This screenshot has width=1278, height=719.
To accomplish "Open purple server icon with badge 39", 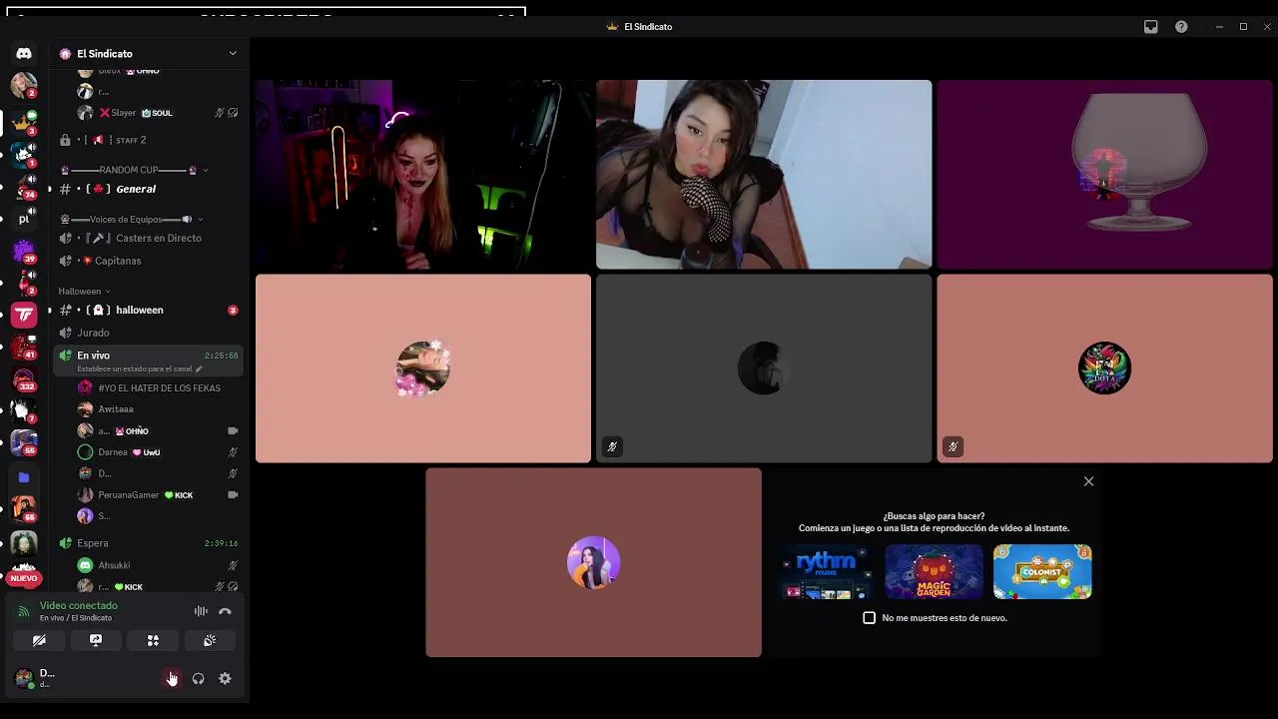I will 24,250.
